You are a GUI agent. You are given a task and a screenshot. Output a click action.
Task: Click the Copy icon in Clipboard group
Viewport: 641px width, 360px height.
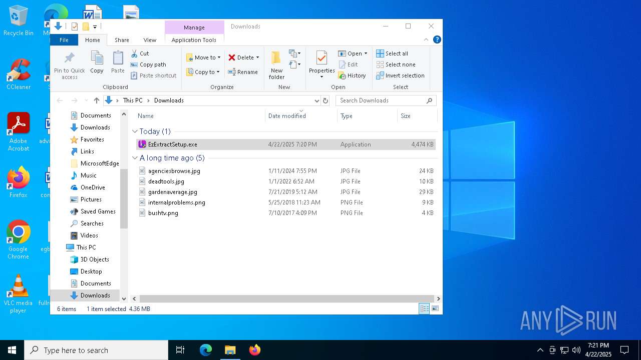(x=97, y=59)
